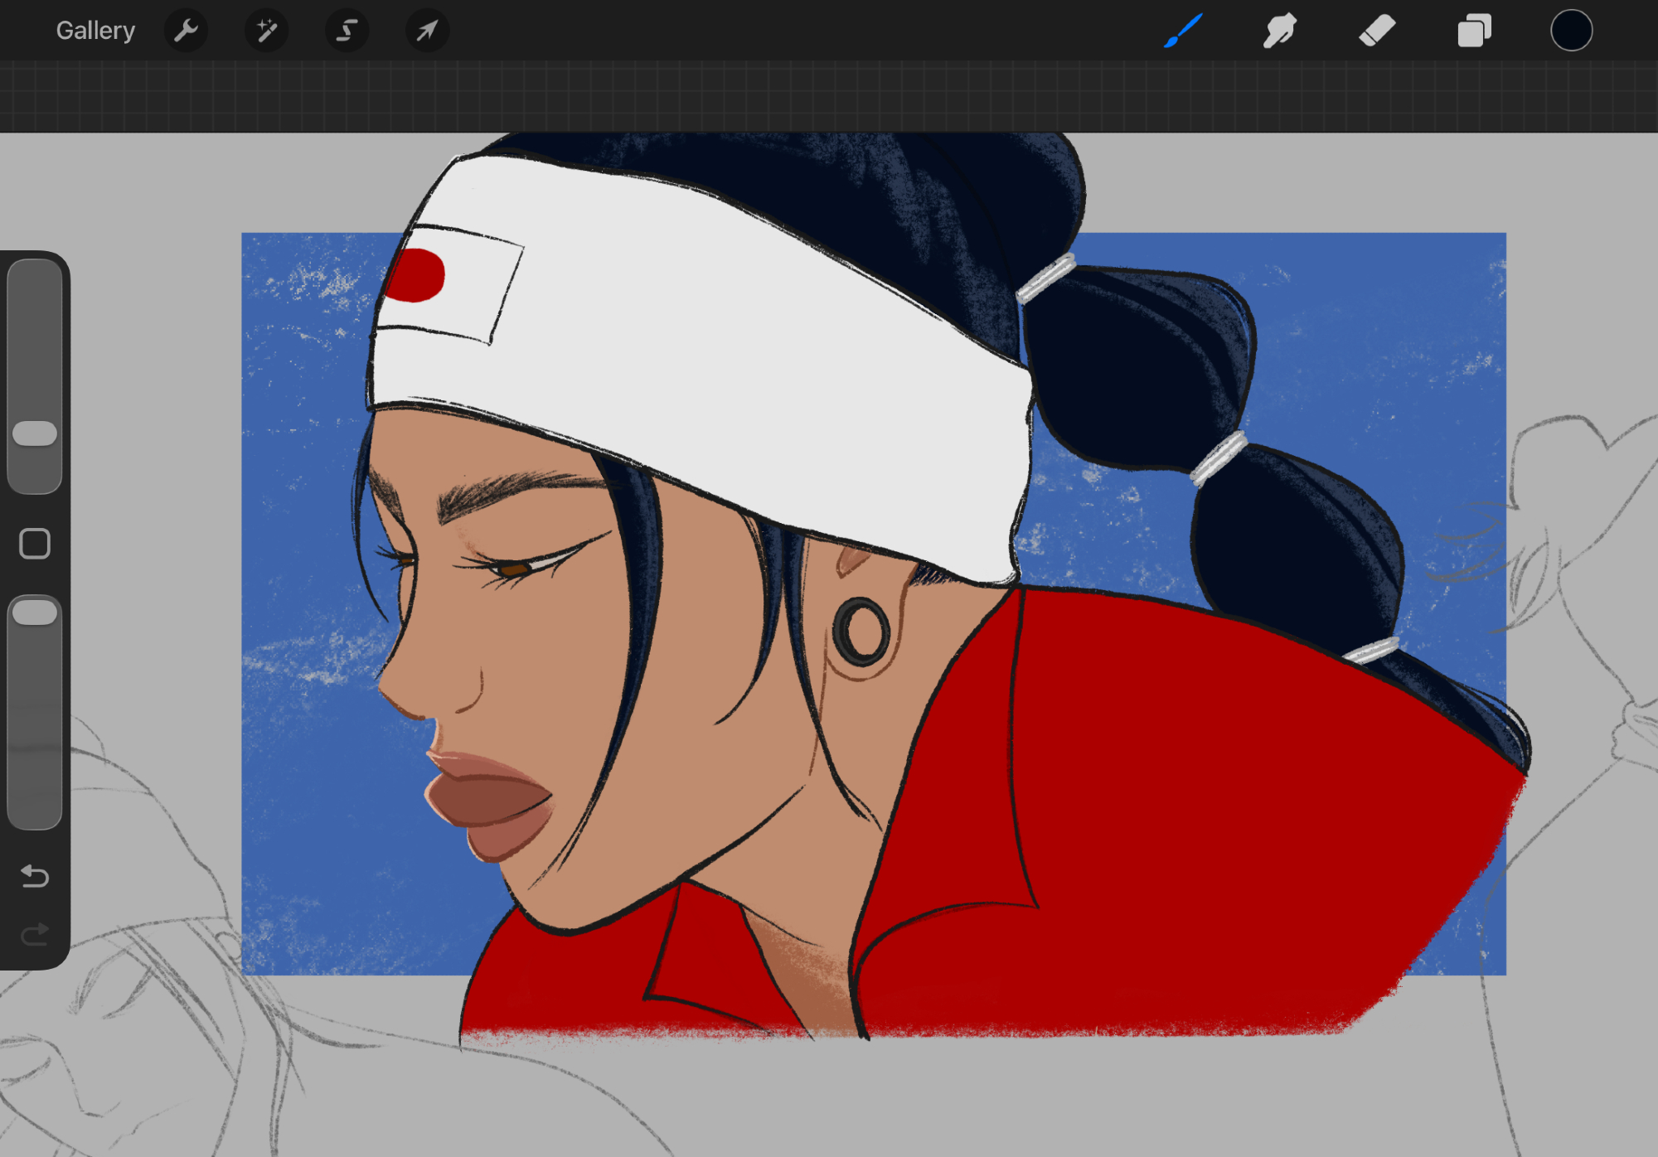Select the Brush paint tool
This screenshot has width=1658, height=1157.
pos(1183,31)
